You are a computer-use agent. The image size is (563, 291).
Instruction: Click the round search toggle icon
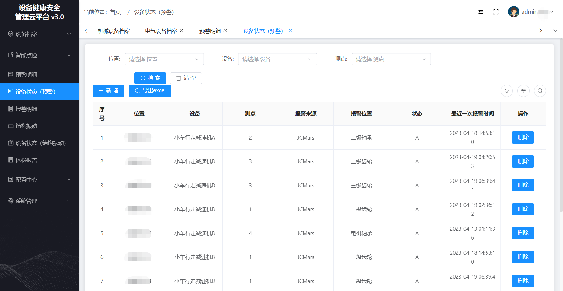(x=540, y=91)
